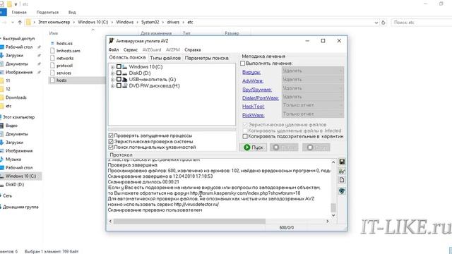Check the USB-накопитель (G:) scan checkbox
This screenshot has width=452, height=254.
(119, 80)
